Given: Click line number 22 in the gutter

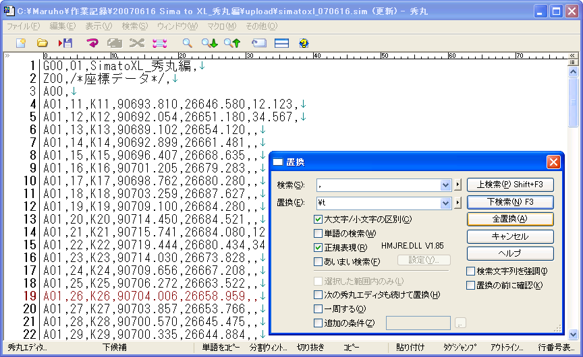Looking at the screenshot, I should coord(30,334).
